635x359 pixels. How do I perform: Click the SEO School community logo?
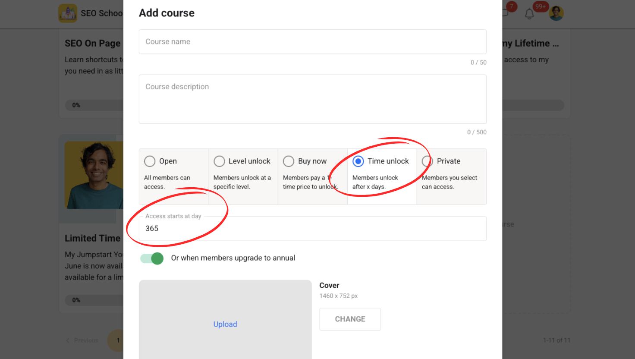[68, 13]
